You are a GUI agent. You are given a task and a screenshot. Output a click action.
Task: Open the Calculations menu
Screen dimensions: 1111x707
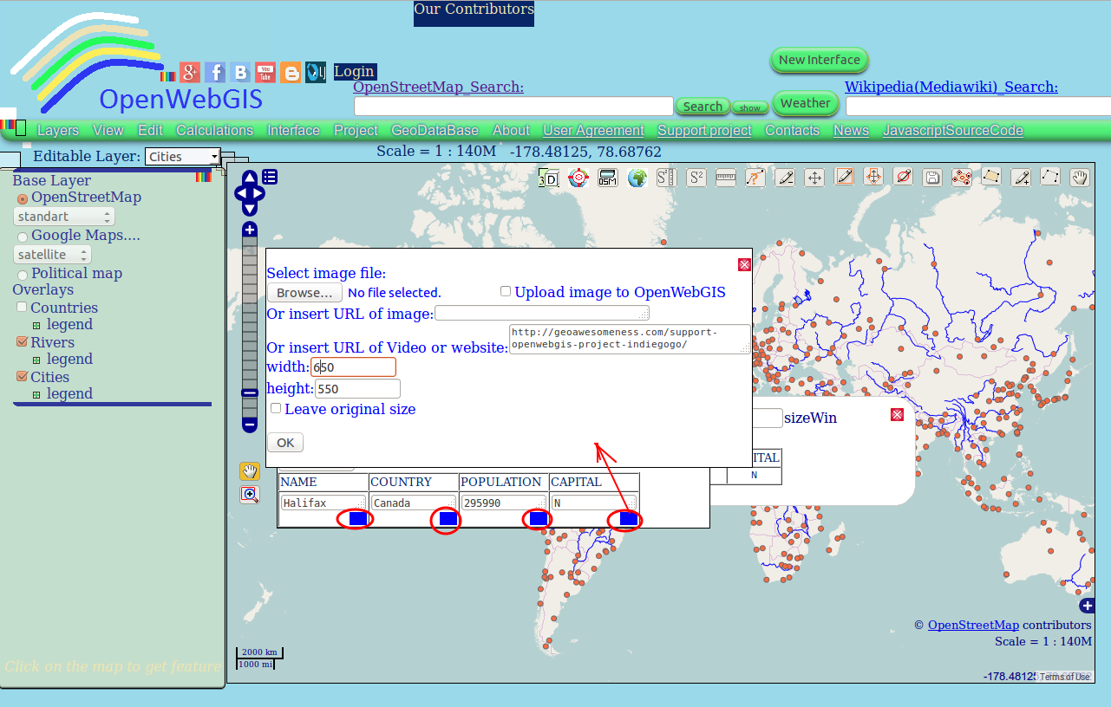click(214, 131)
